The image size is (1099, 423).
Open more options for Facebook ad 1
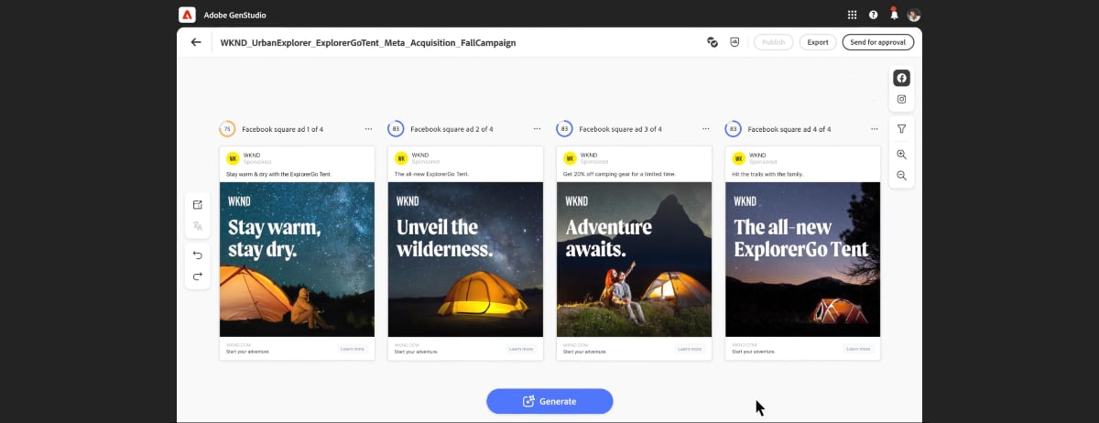(x=368, y=129)
